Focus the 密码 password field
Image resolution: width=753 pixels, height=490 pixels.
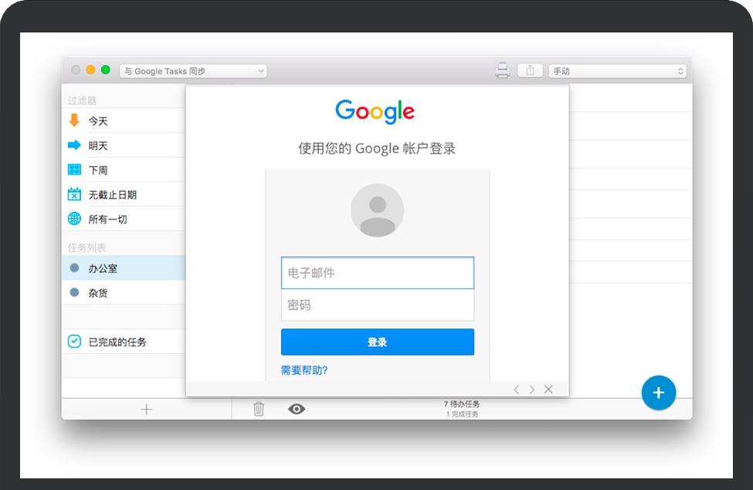pos(378,305)
